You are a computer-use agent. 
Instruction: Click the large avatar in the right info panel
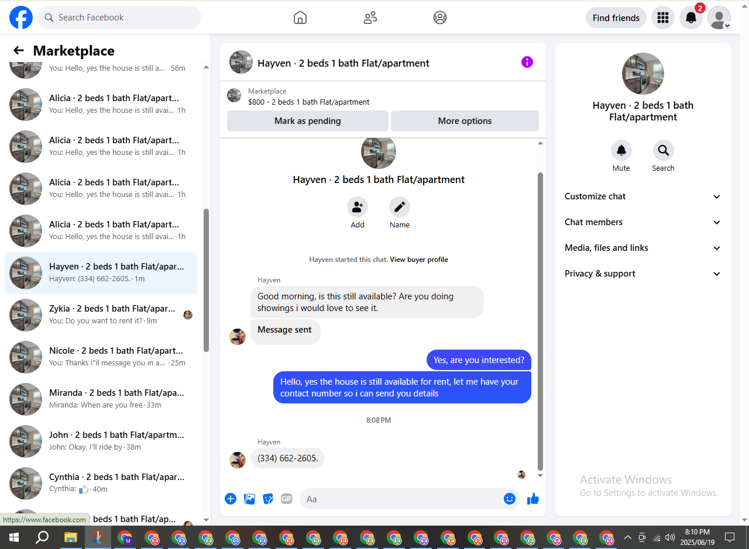click(643, 74)
